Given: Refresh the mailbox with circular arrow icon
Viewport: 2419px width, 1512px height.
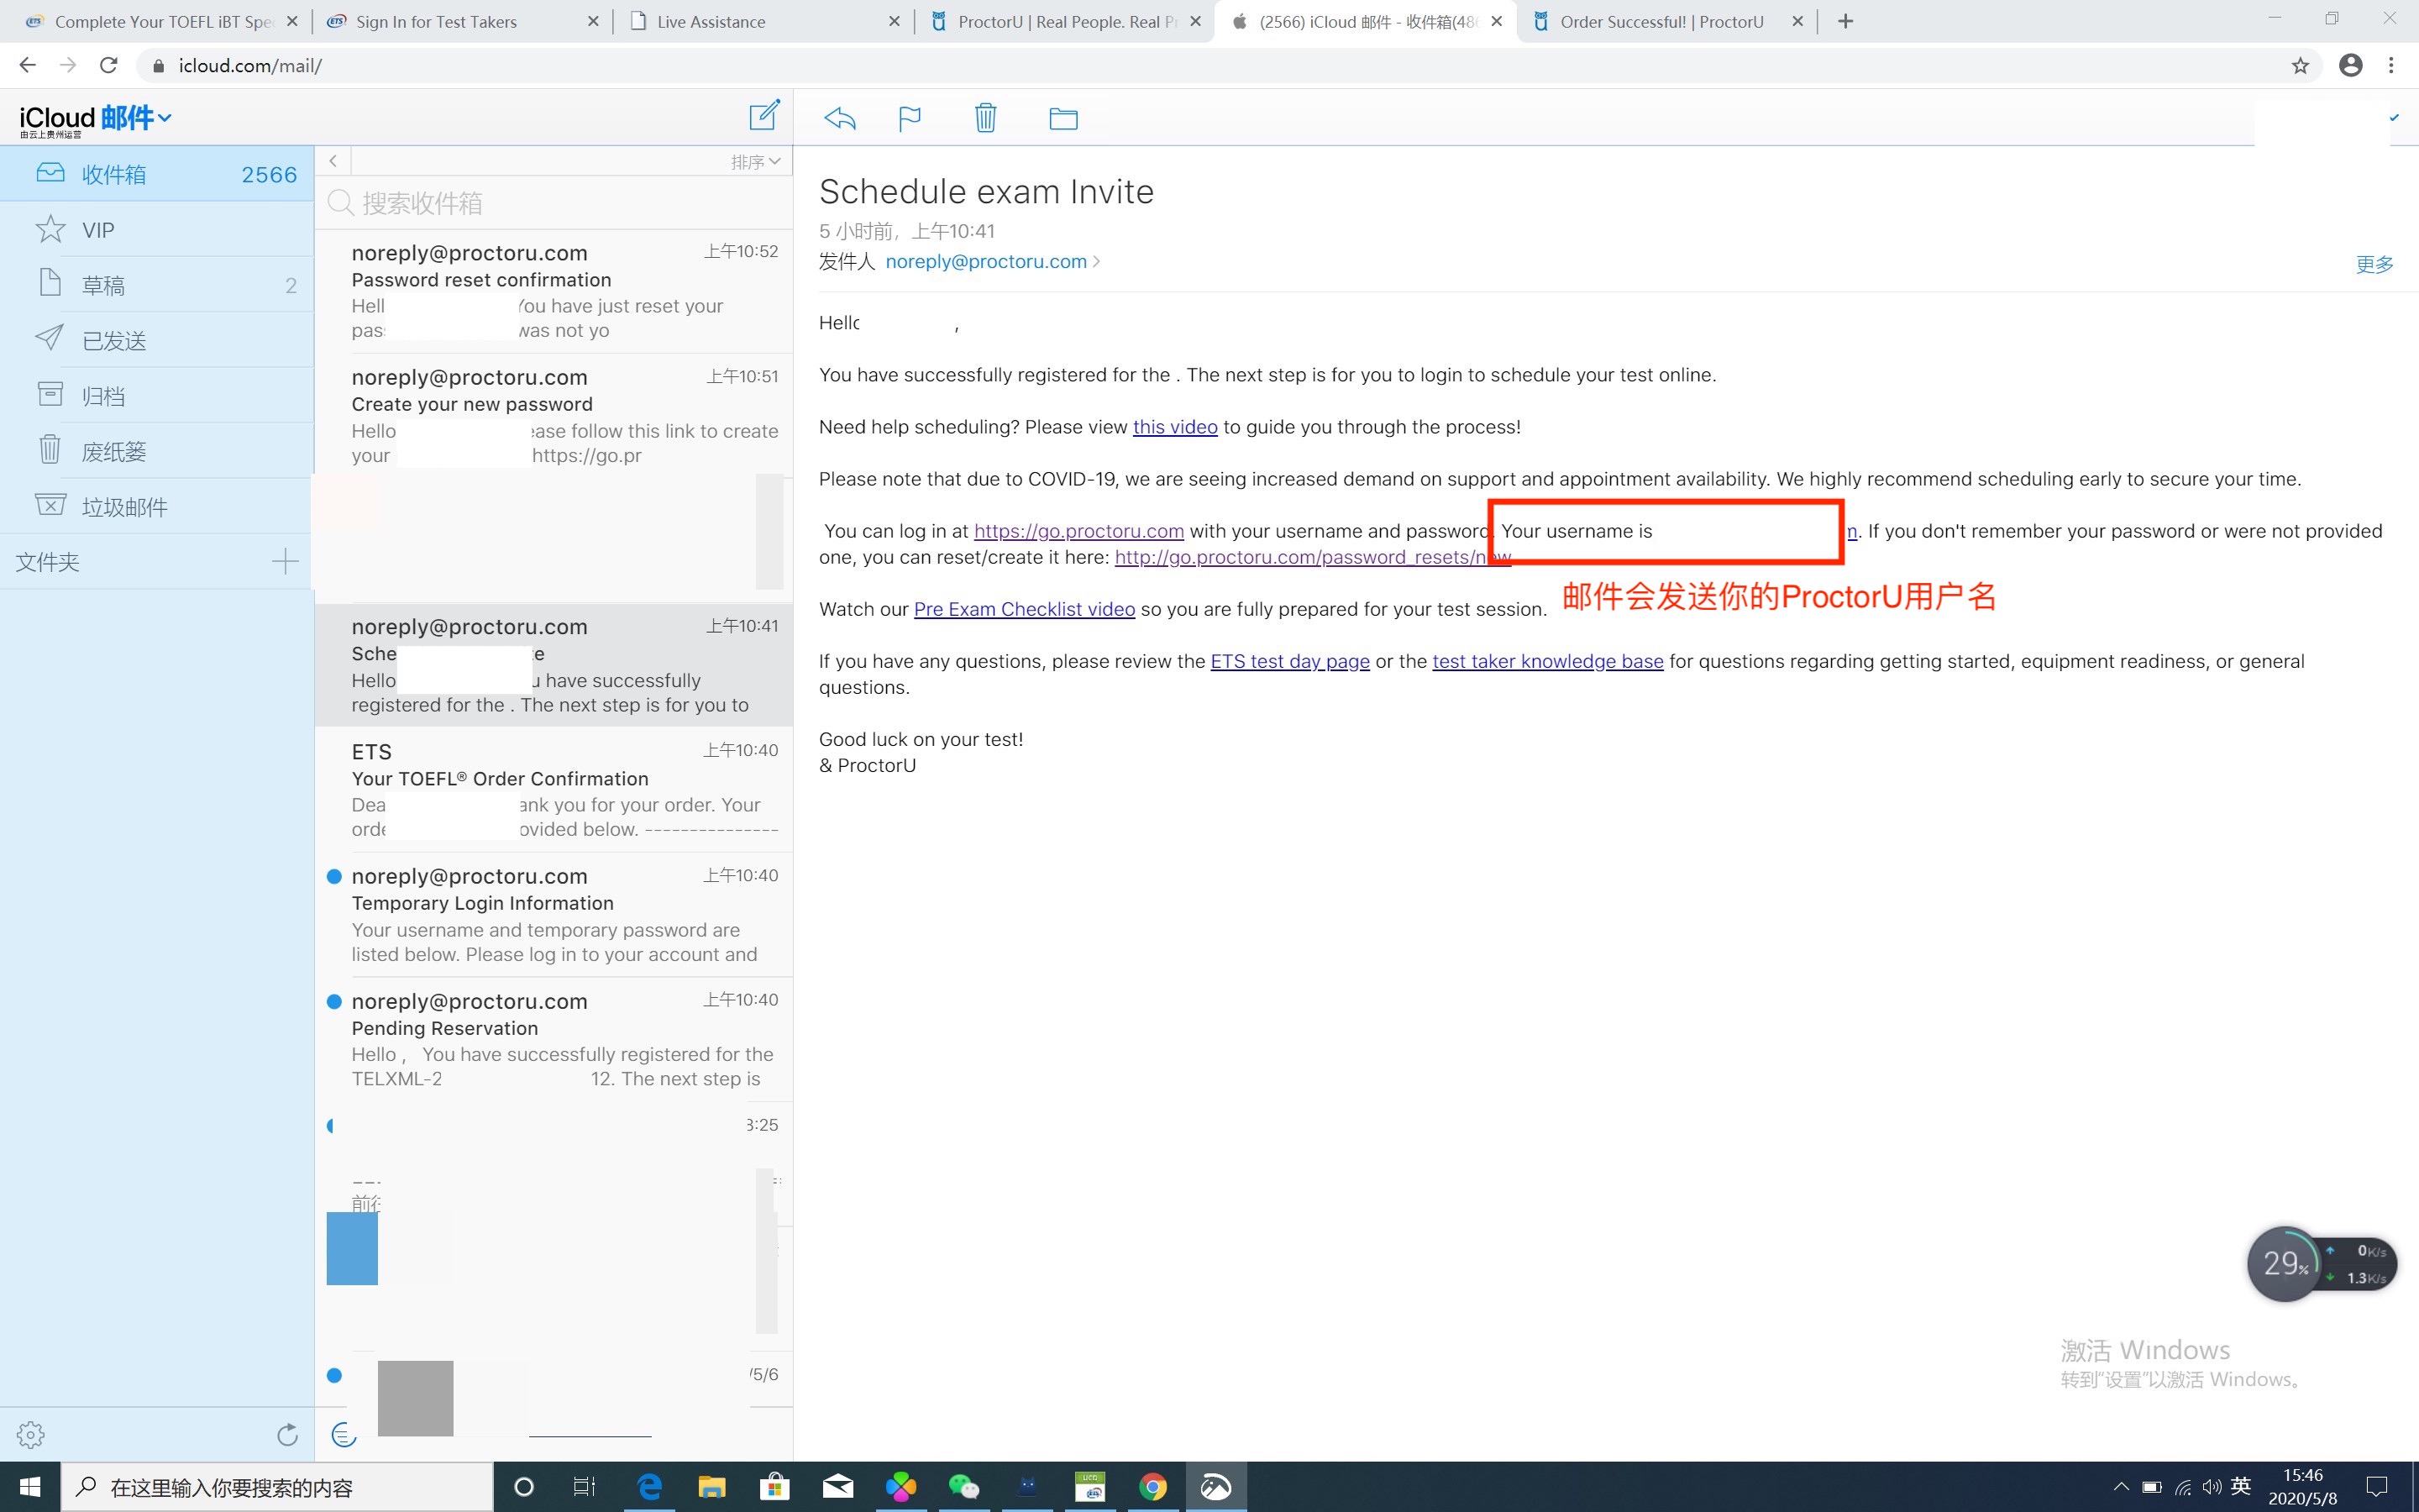Looking at the screenshot, I should click(287, 1434).
